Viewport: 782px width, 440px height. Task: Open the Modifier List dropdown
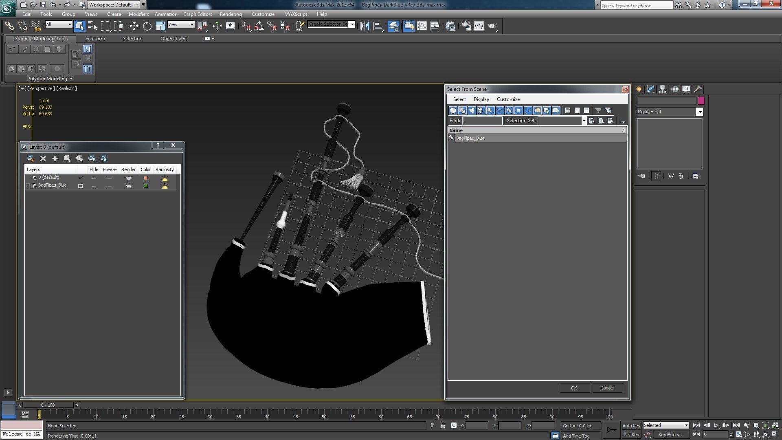pos(699,112)
